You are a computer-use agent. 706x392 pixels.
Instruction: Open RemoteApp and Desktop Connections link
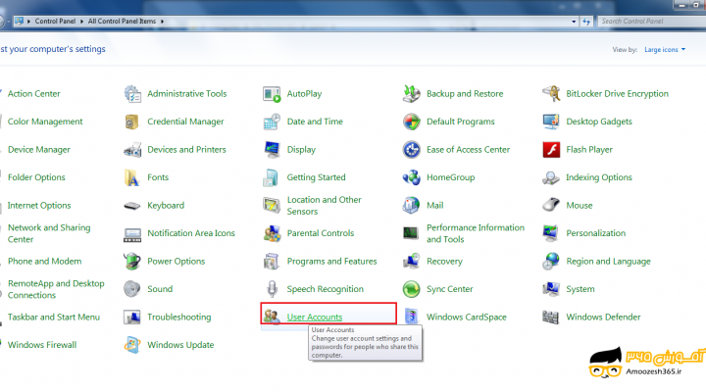pos(56,289)
